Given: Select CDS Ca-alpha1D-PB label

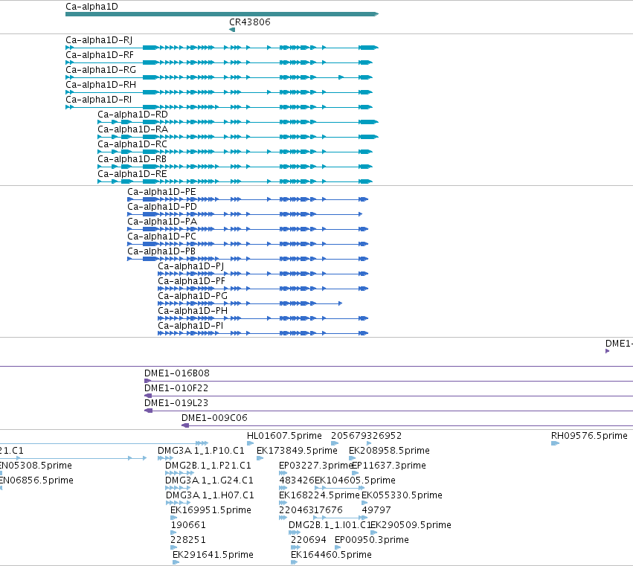Looking at the screenshot, I should (161, 252).
